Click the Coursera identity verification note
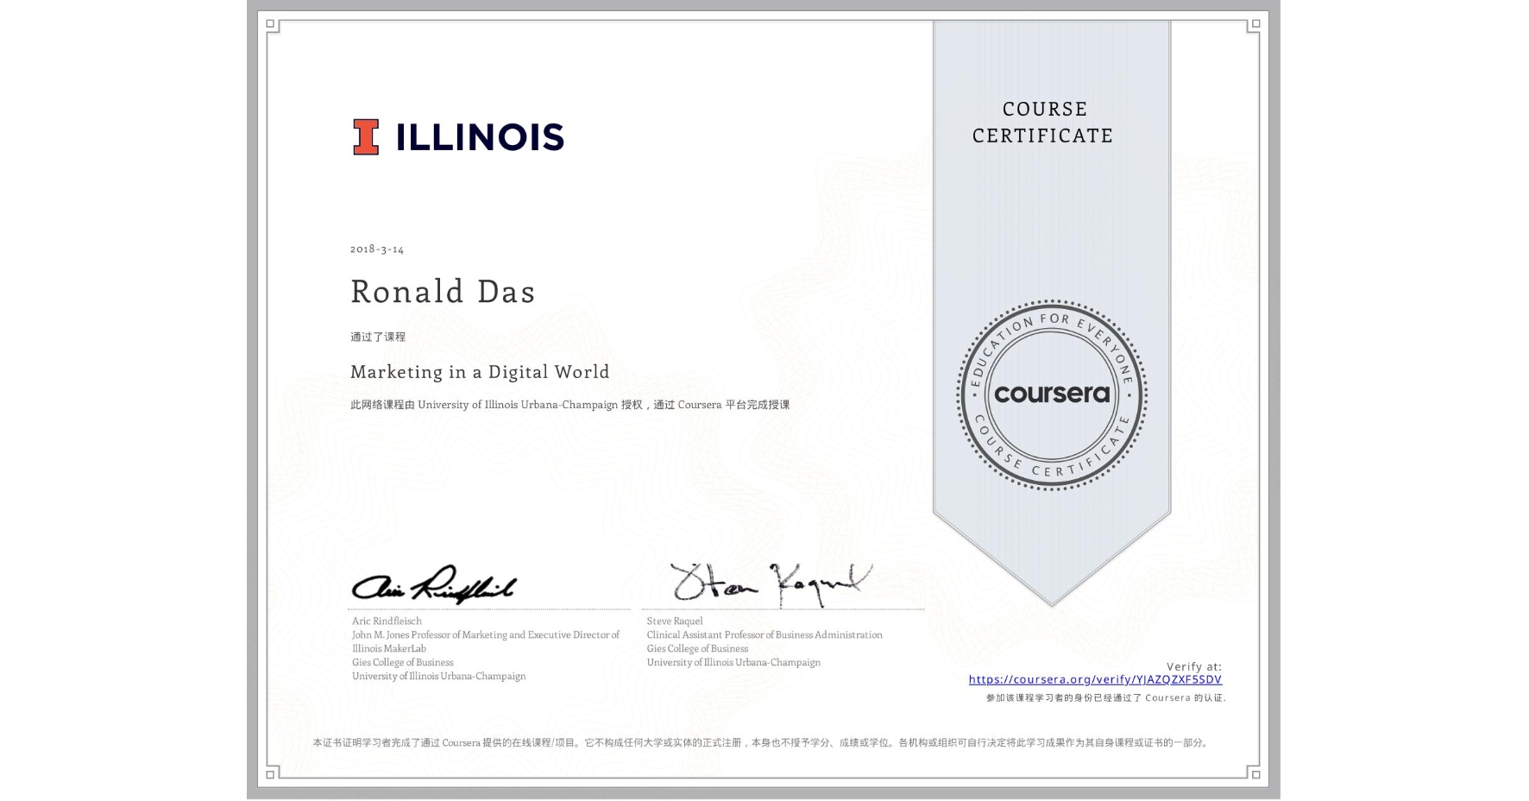This screenshot has height=801, width=1529. (x=1106, y=697)
